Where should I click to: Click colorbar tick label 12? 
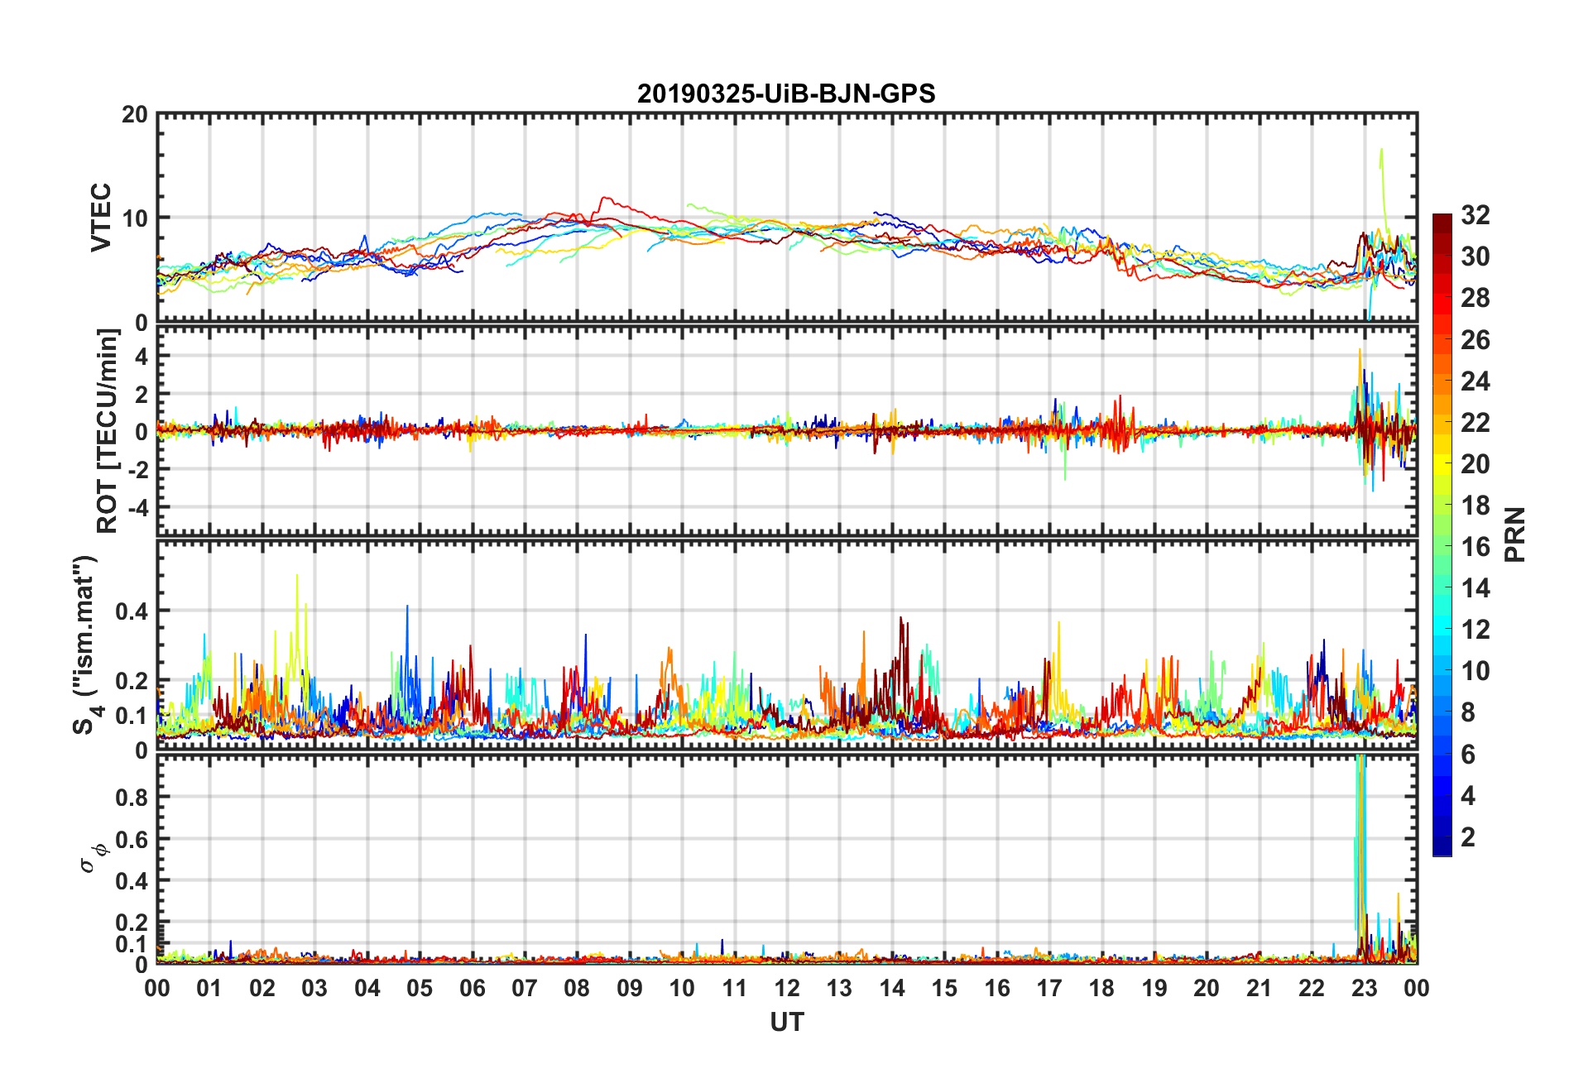click(1476, 630)
